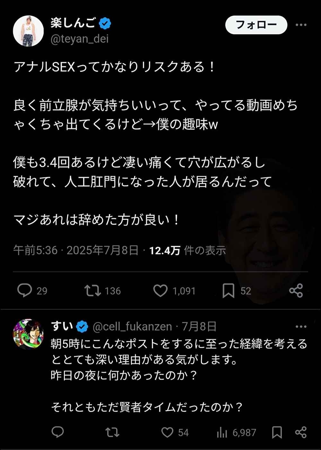Repost すい's reply
The image size is (321, 450).
(112, 432)
